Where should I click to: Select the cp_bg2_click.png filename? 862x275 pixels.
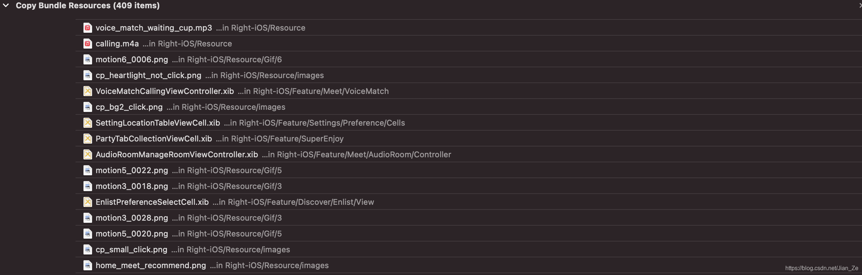click(x=129, y=107)
